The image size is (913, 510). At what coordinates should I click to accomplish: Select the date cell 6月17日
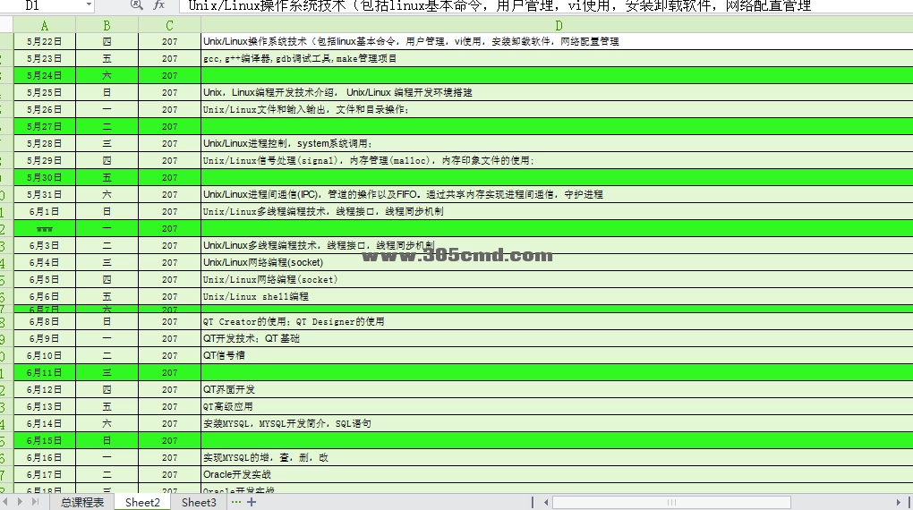(x=45, y=474)
